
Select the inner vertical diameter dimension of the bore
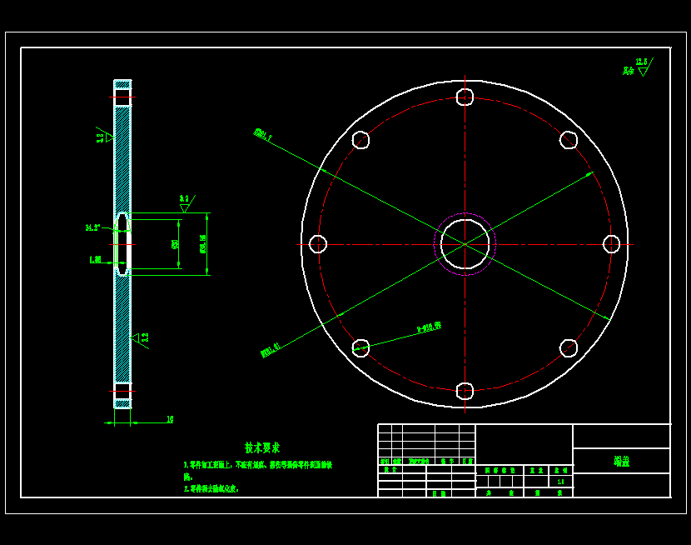tap(176, 244)
